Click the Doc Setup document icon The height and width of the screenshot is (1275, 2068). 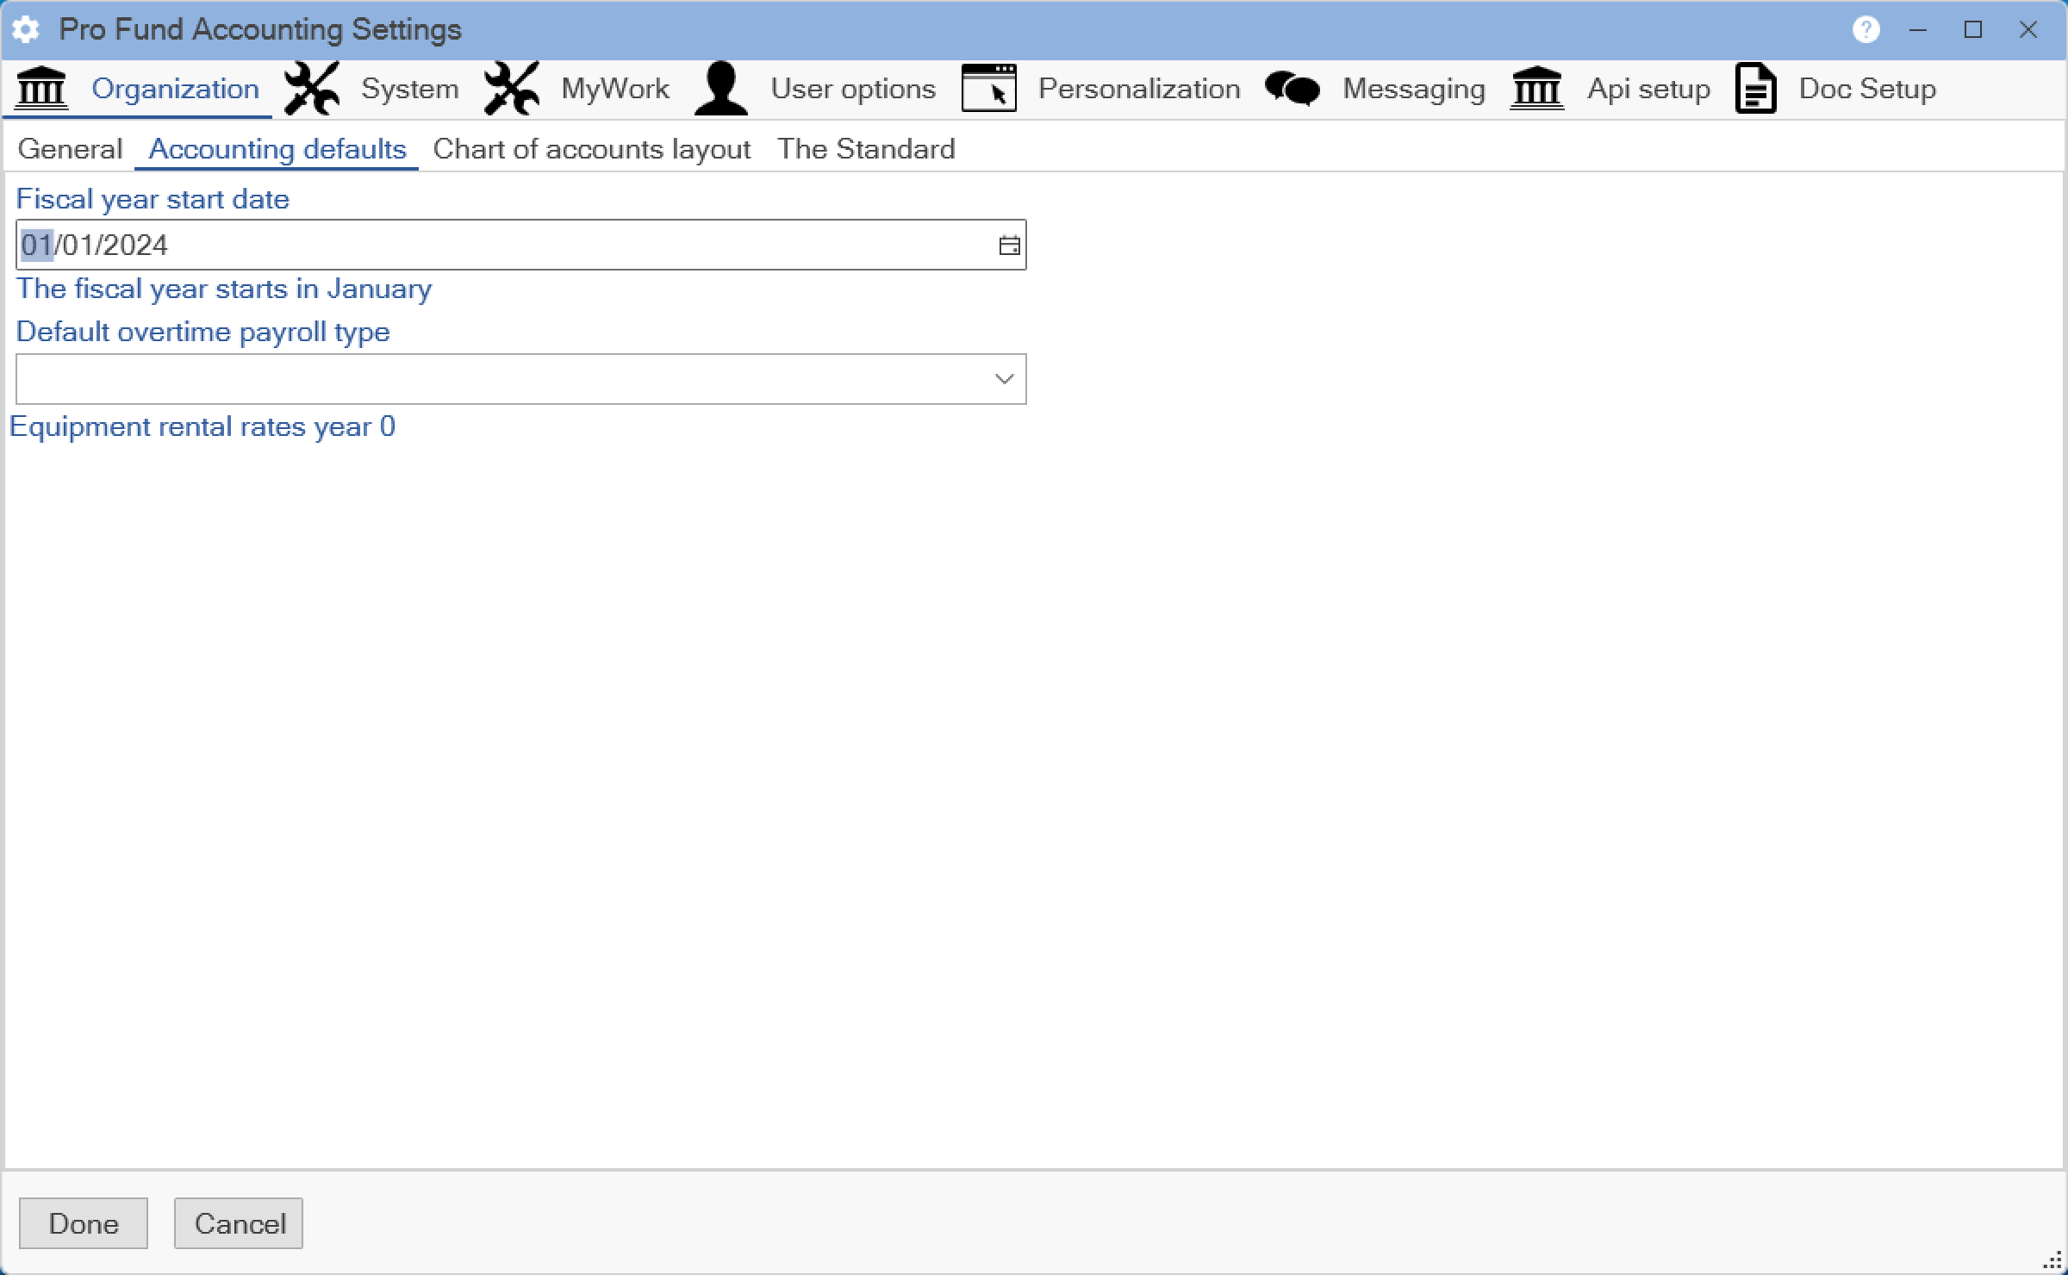click(x=1755, y=89)
